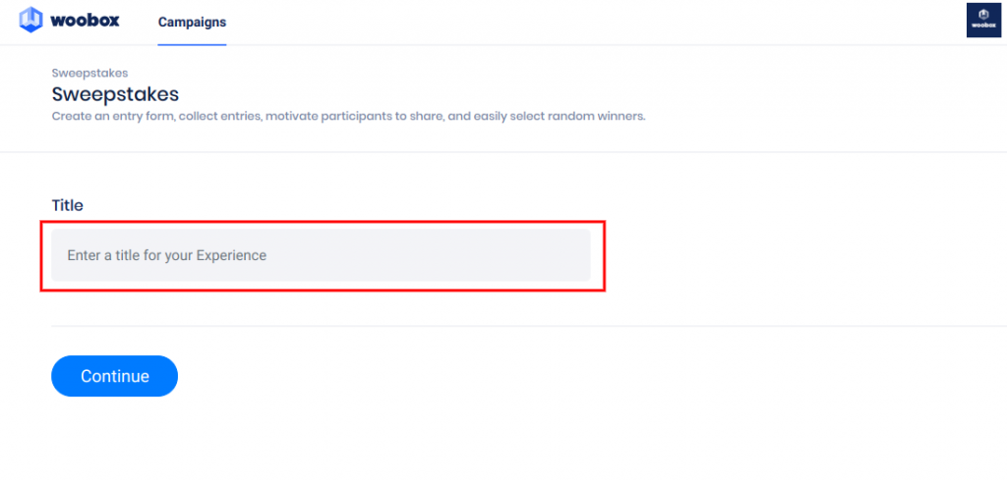
Task: Click the divider line below the description
Action: point(503,152)
